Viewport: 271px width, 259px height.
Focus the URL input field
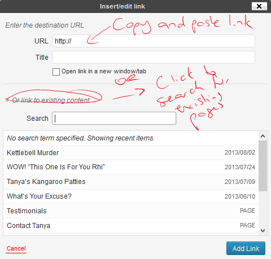pyautogui.click(x=154, y=41)
